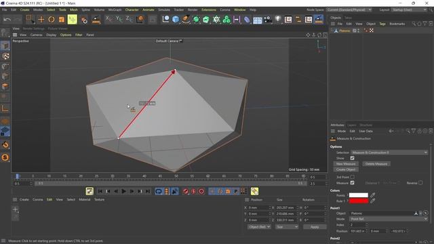
Task: Open the white Points color swatch
Action: [x=359, y=195]
